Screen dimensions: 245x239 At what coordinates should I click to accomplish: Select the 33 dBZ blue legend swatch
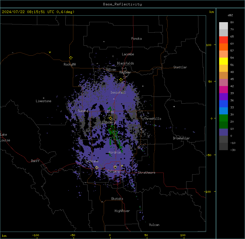click(223, 111)
